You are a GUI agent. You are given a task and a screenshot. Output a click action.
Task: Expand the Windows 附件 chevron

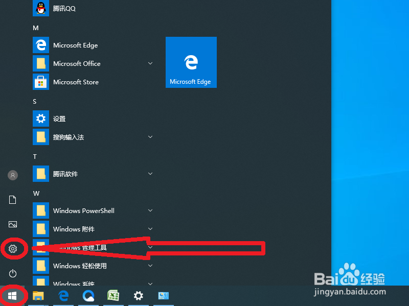(x=150, y=229)
